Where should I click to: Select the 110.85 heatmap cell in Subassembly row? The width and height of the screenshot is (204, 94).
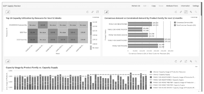(x=43, y=25)
